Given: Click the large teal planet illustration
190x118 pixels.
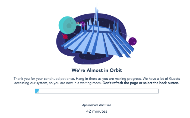Looking at the screenshot, I should point(67,25).
